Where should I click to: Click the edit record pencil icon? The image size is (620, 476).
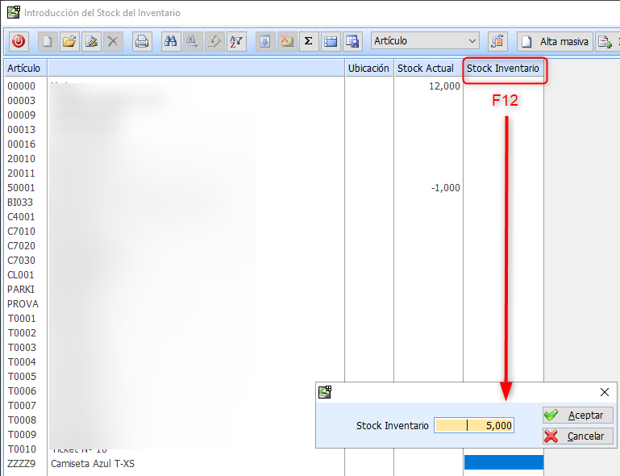tap(92, 41)
